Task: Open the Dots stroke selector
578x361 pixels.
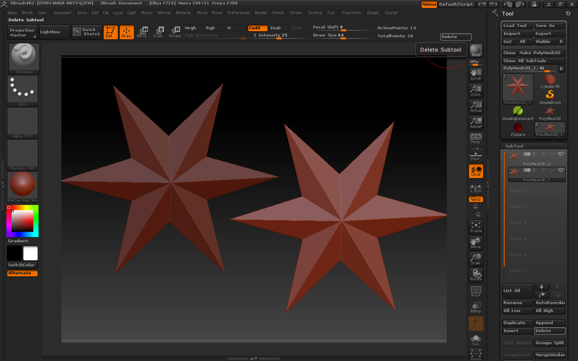Action: click(22, 89)
